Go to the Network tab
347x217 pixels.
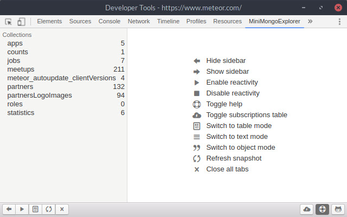click(139, 21)
